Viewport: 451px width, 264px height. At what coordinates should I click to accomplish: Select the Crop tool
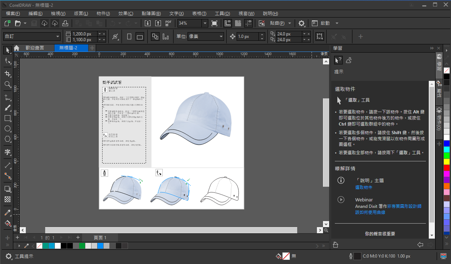(x=8, y=74)
